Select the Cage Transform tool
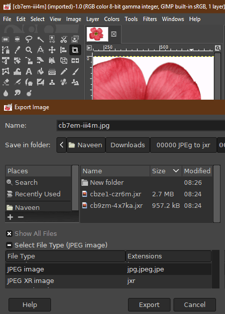Image resolution: width=225 pixels, height=314 pixels. coord(5,72)
